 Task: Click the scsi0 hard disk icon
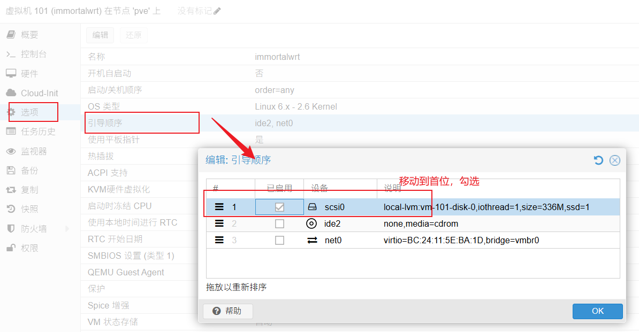pyautogui.click(x=312, y=207)
